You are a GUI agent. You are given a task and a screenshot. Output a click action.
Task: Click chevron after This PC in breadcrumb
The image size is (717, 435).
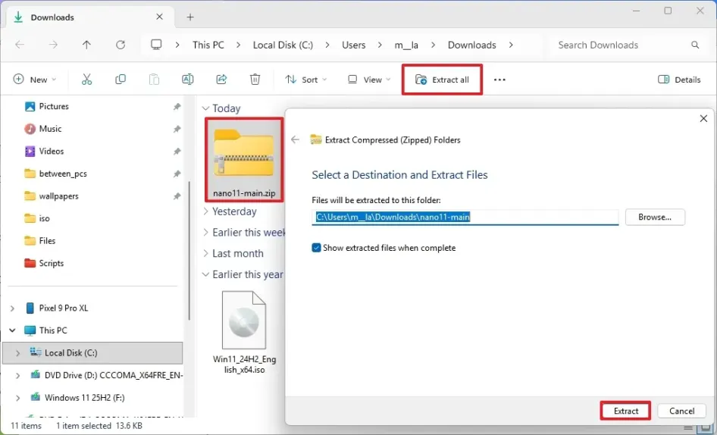pos(238,45)
